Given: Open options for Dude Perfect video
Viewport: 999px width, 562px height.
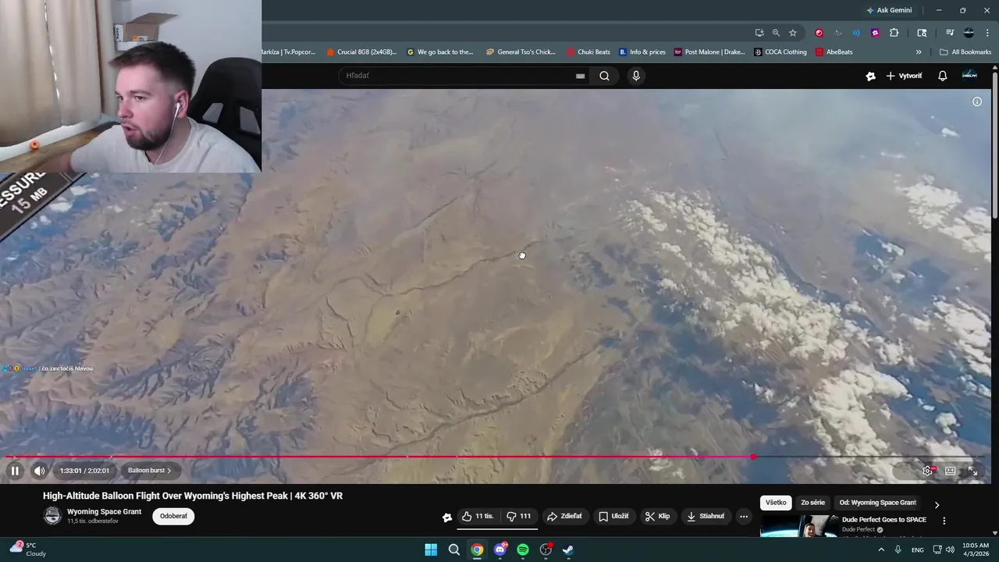Looking at the screenshot, I should pos(944,521).
